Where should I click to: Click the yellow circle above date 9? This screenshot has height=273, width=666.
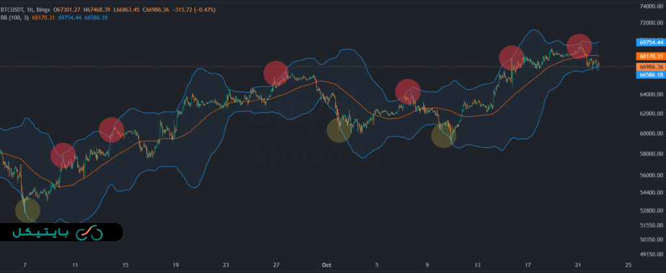coord(444,136)
